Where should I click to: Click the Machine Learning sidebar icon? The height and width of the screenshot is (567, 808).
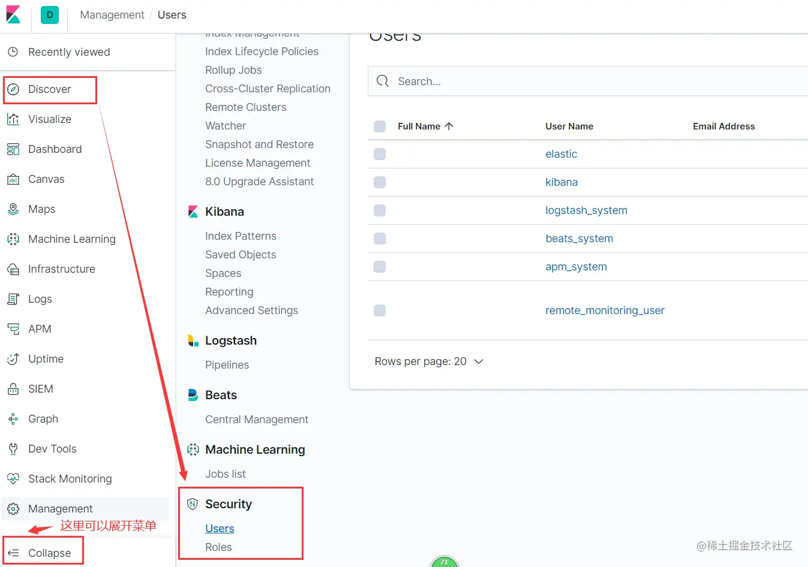13,239
